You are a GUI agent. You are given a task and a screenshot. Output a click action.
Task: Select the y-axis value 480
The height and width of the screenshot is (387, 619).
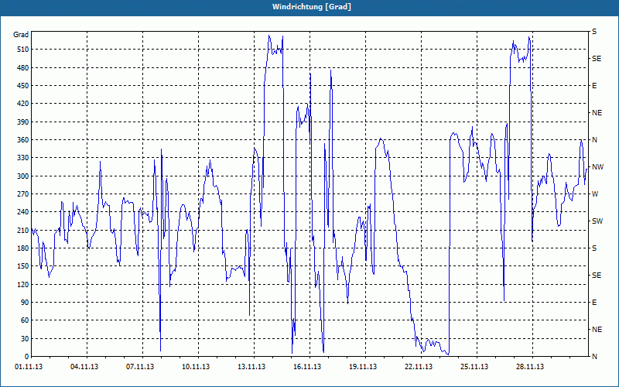22,67
